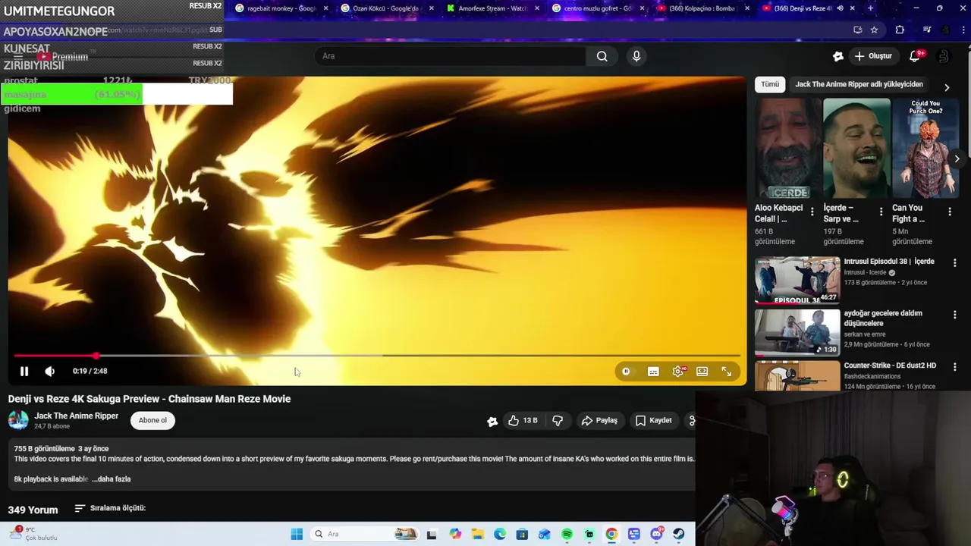The image size is (971, 546).
Task: Mute the Denji vs Reze tab audio icon
Action: tap(840, 8)
